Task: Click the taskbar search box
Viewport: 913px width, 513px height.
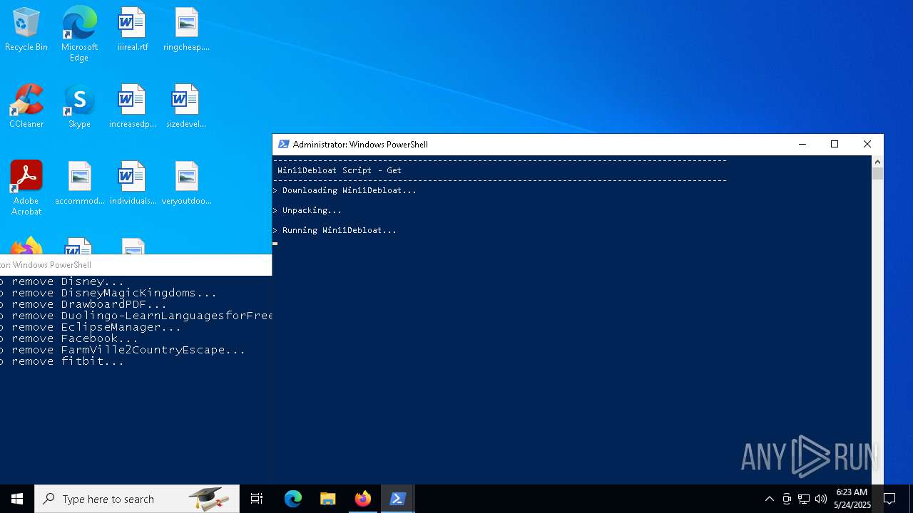Action: click(137, 499)
